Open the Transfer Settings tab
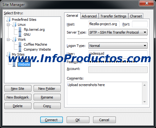 coord(113,16)
